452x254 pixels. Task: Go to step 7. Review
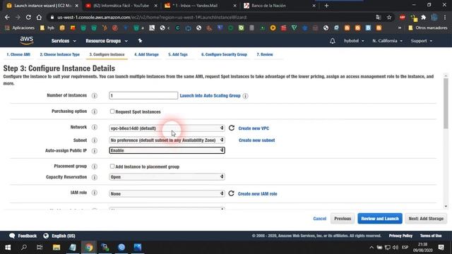(265, 54)
